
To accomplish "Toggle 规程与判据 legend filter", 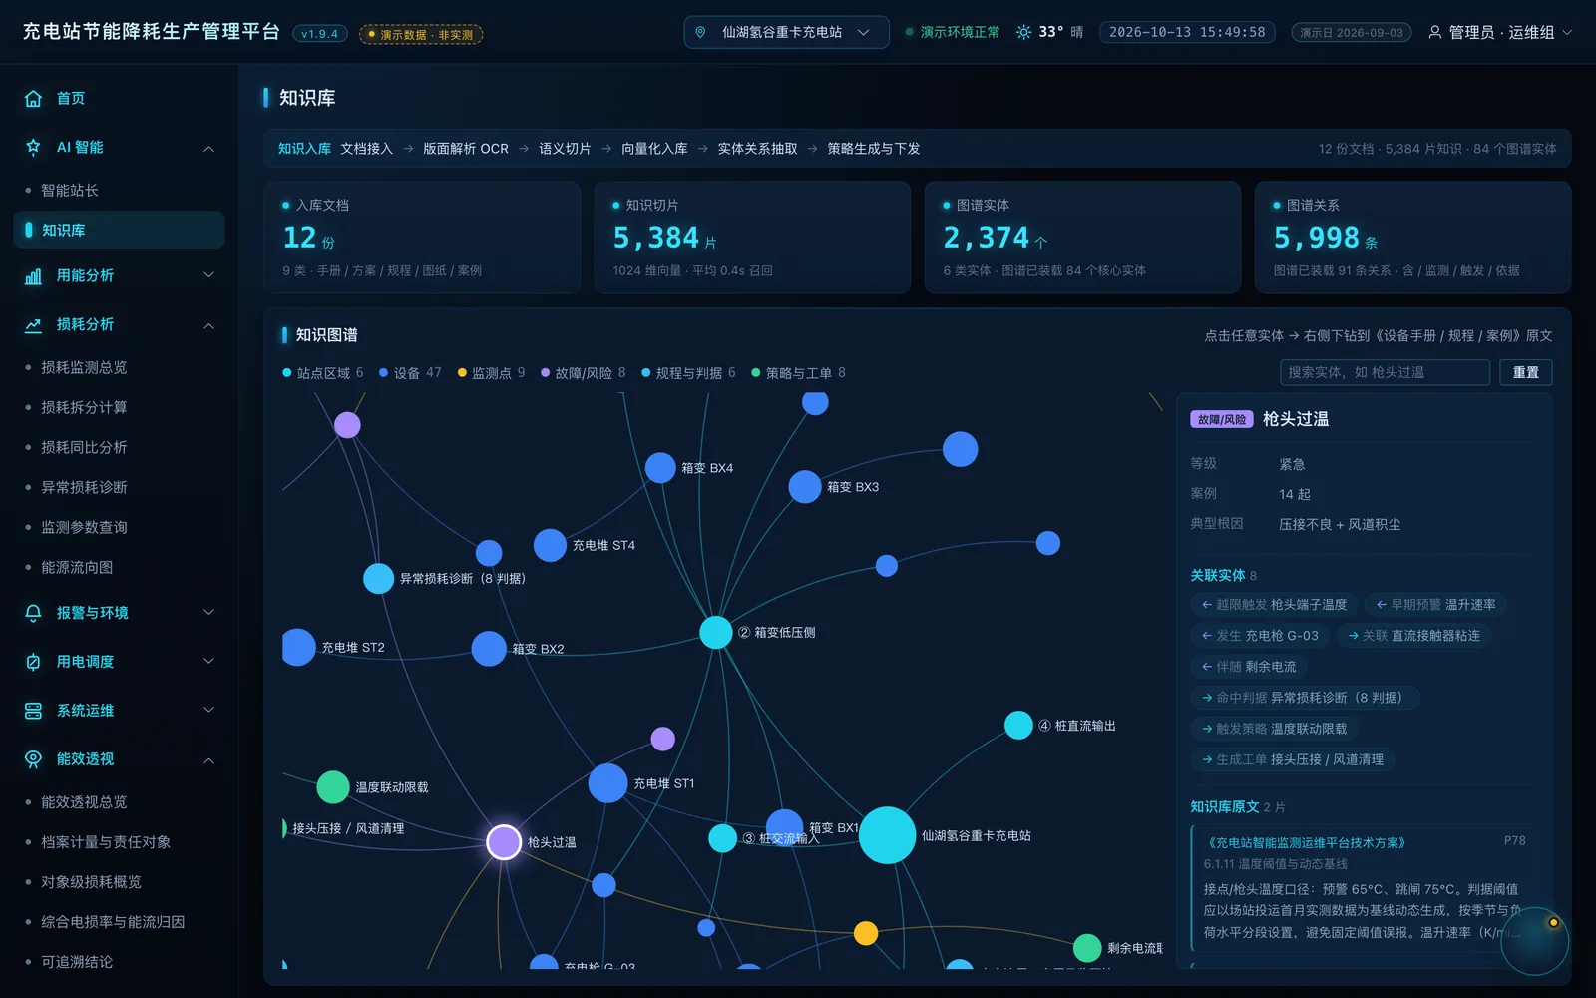I will [x=688, y=373].
